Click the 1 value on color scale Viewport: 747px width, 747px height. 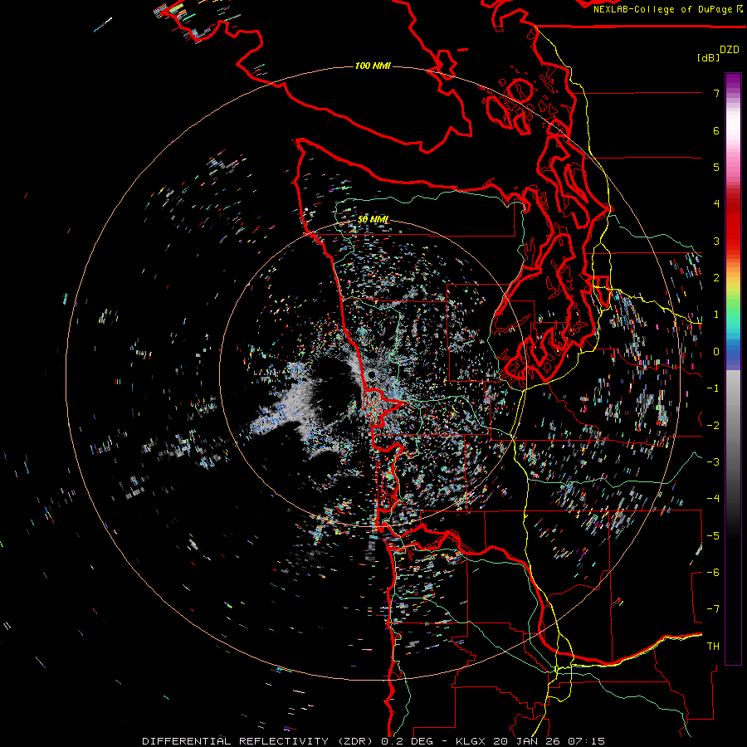click(x=716, y=315)
